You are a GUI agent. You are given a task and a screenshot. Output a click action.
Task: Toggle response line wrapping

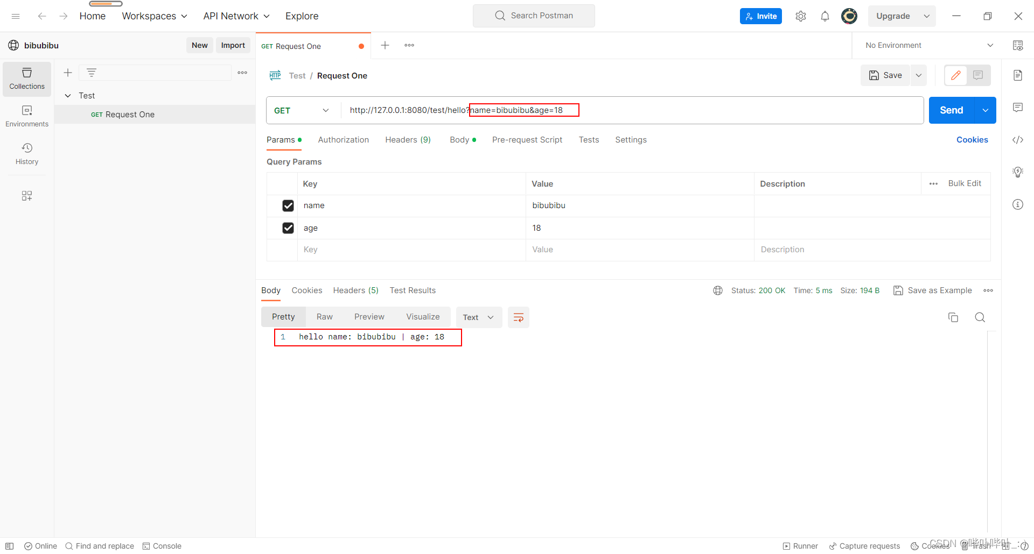tap(519, 317)
